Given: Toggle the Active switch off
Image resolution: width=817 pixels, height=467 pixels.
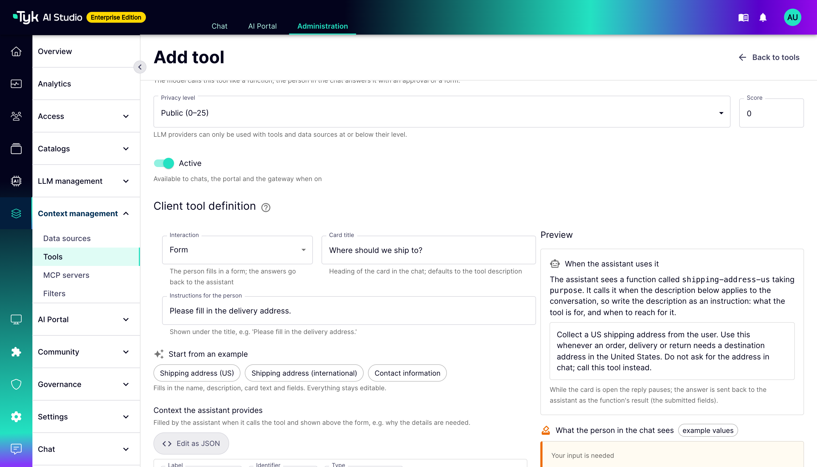Looking at the screenshot, I should 164,163.
